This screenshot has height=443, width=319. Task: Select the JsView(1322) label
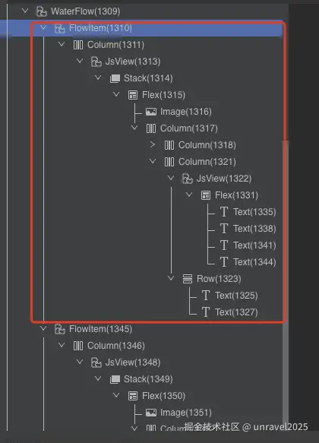[224, 179]
